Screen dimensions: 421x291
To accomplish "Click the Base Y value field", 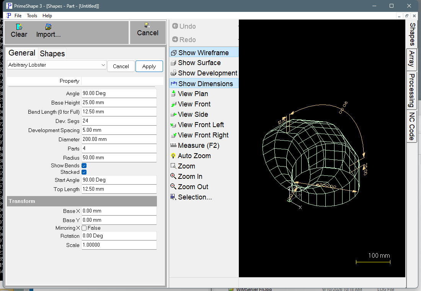I will 119,220.
